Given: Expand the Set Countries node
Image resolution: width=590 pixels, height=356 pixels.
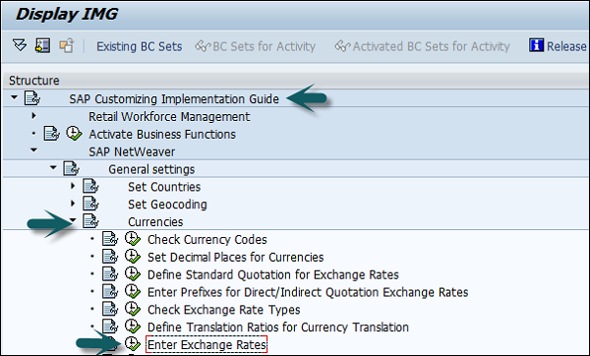Looking at the screenshot, I should [x=73, y=186].
